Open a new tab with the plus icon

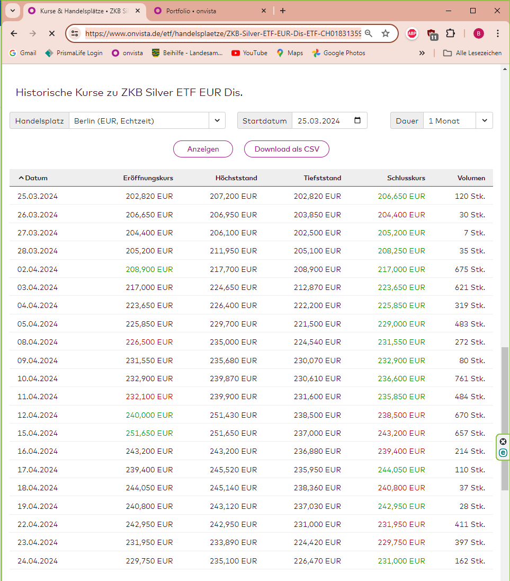click(283, 11)
